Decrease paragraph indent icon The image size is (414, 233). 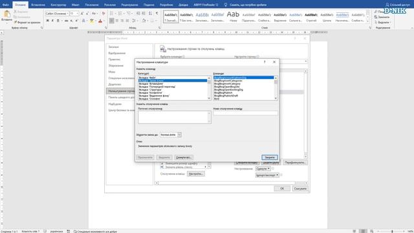pyautogui.click(x=138, y=14)
